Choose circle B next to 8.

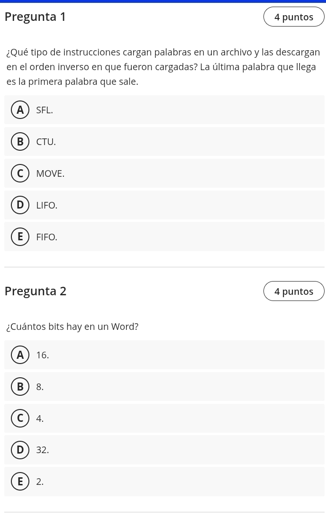[x=20, y=387]
